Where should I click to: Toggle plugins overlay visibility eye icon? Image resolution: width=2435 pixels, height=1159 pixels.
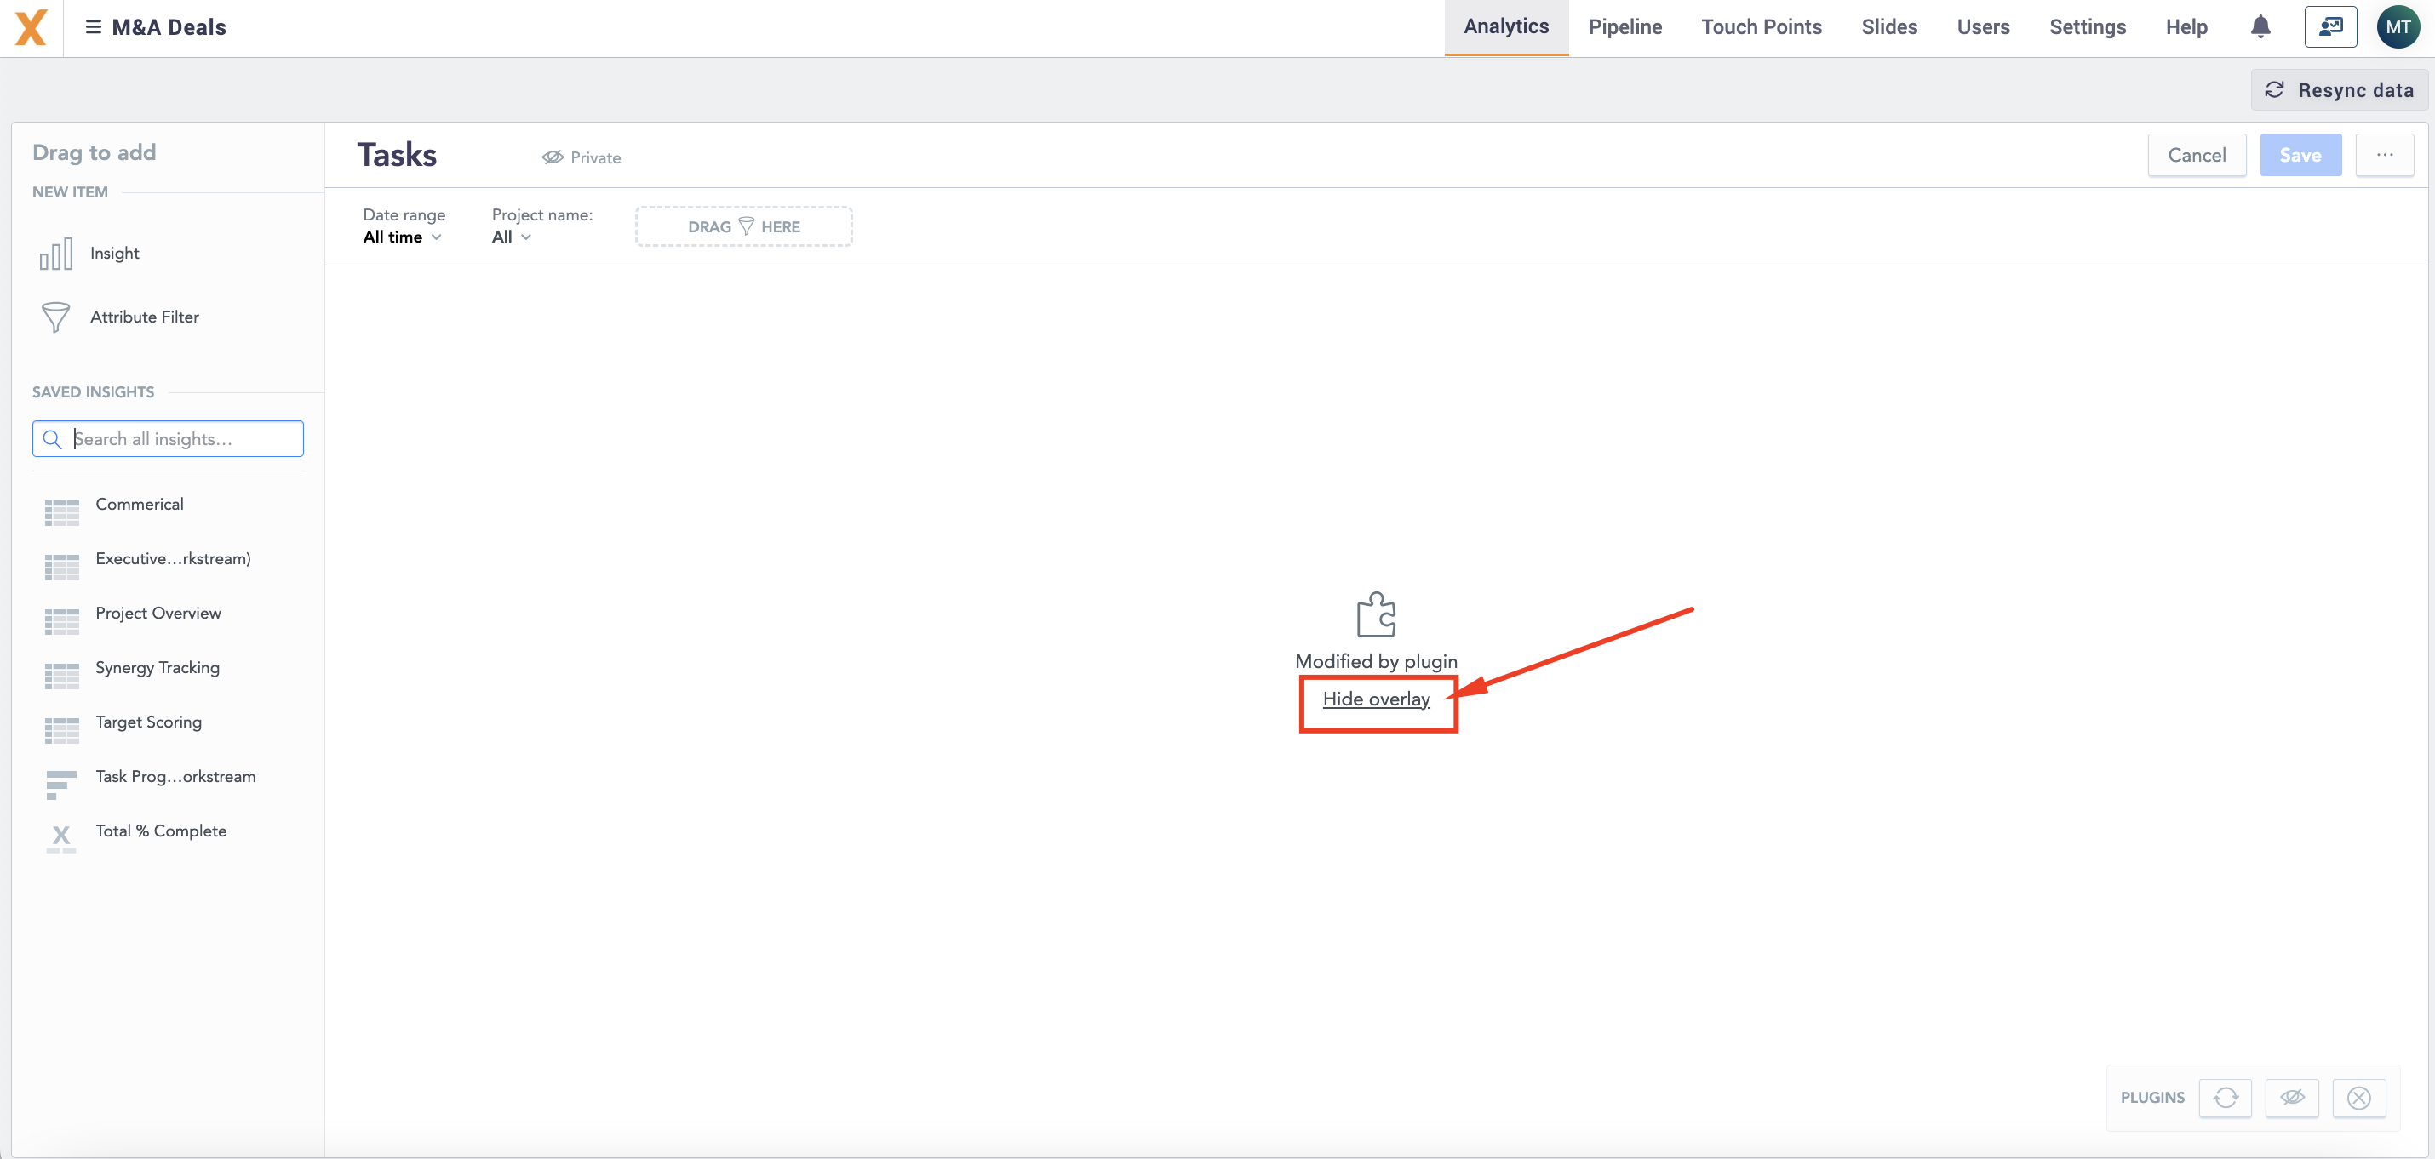(x=2291, y=1098)
